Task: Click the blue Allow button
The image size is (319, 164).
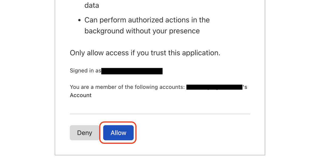Action: [x=118, y=133]
